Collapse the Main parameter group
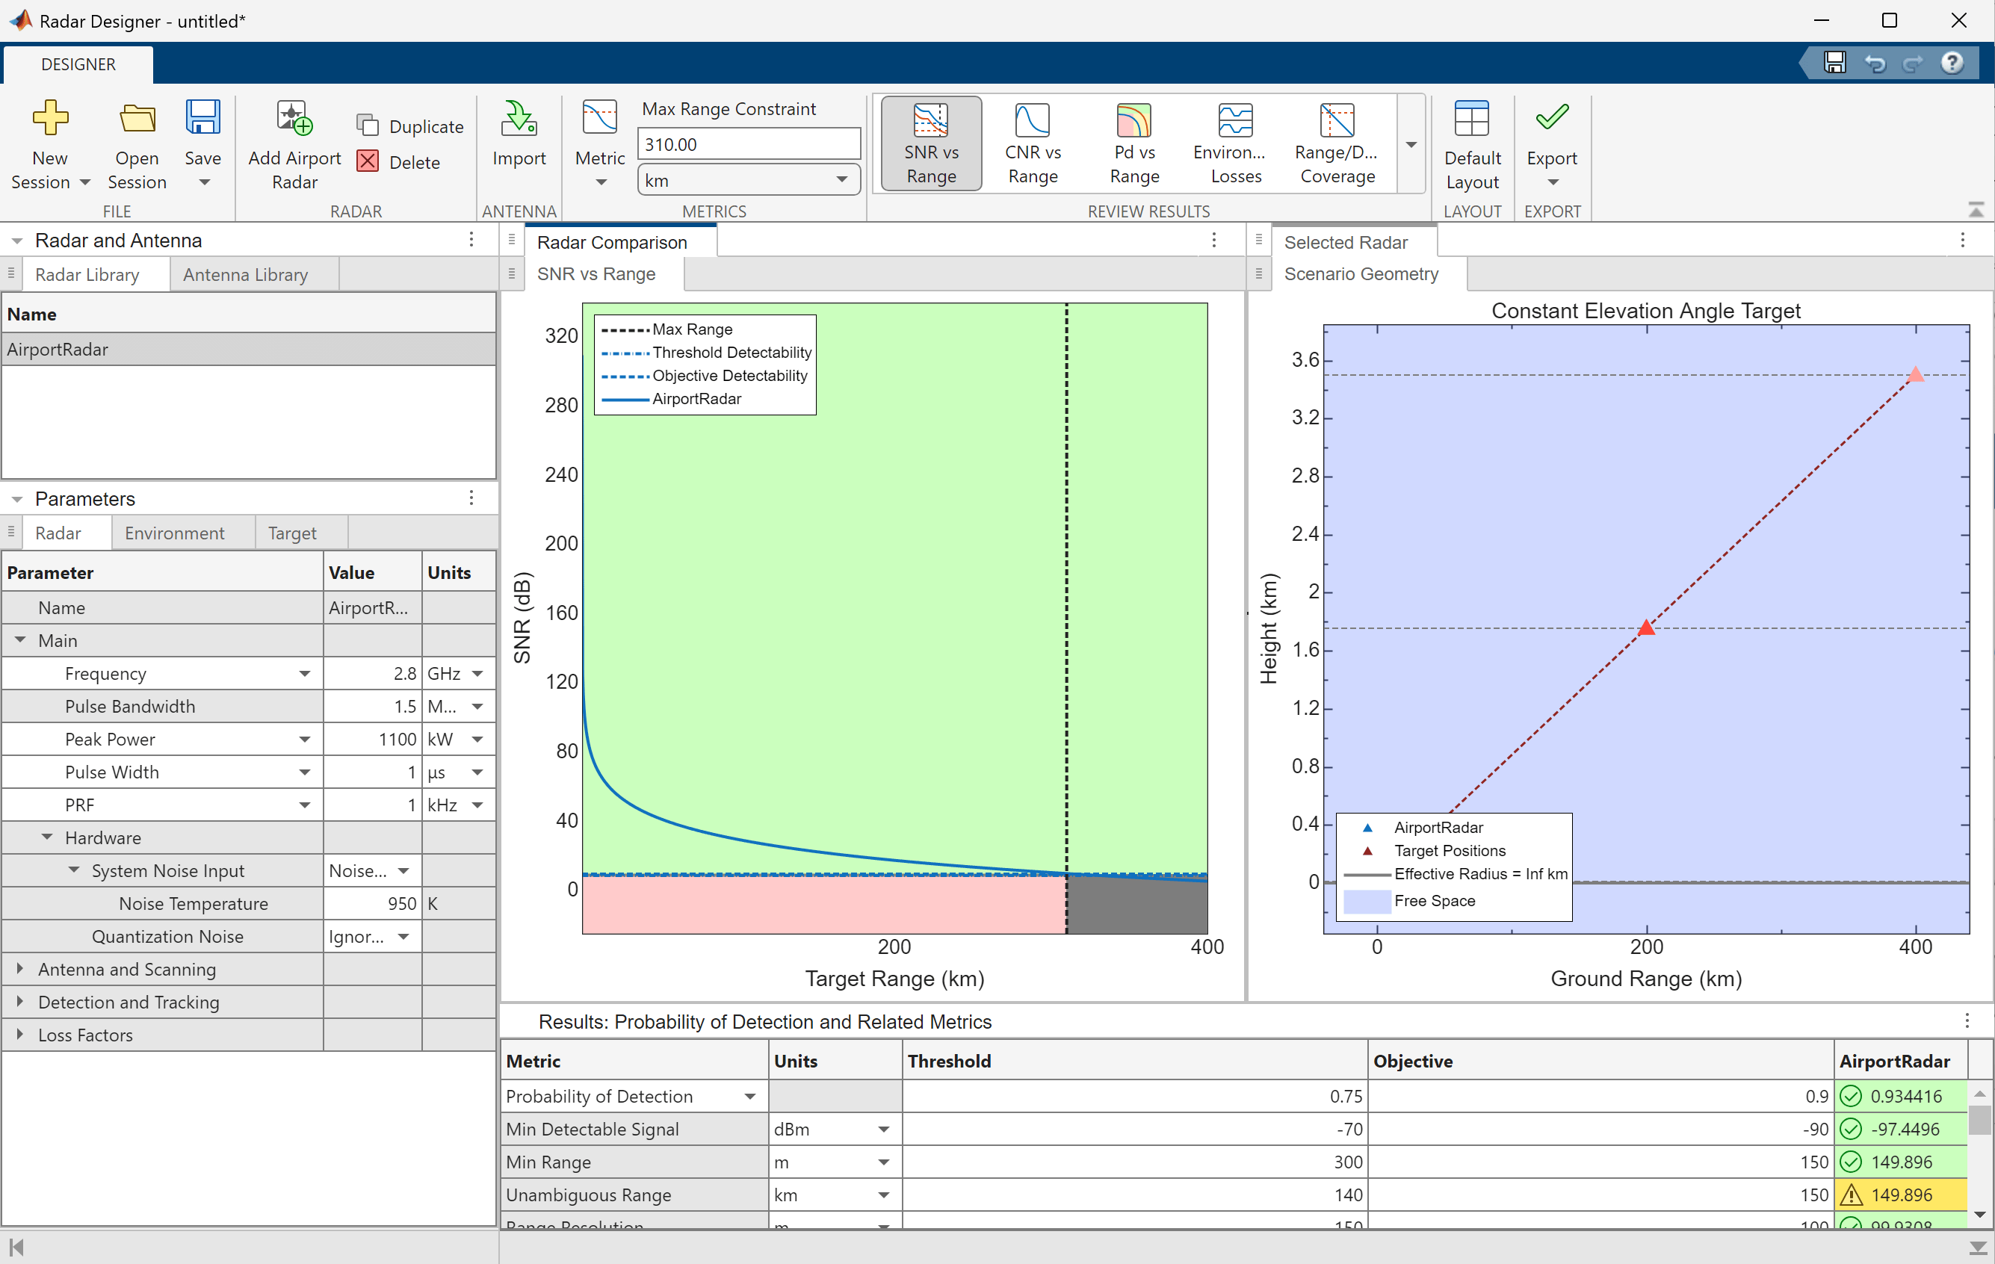This screenshot has width=1995, height=1264. pos(20,641)
